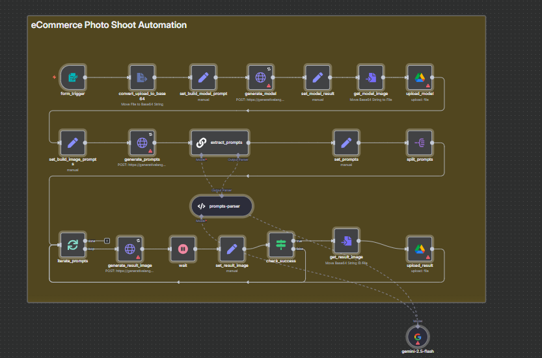Screen dimensions: 542x358
Task: Click the output handle of split_prompts
Action: 432,143
